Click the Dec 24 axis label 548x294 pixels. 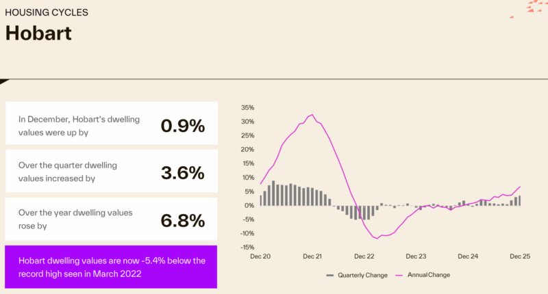pos(469,256)
